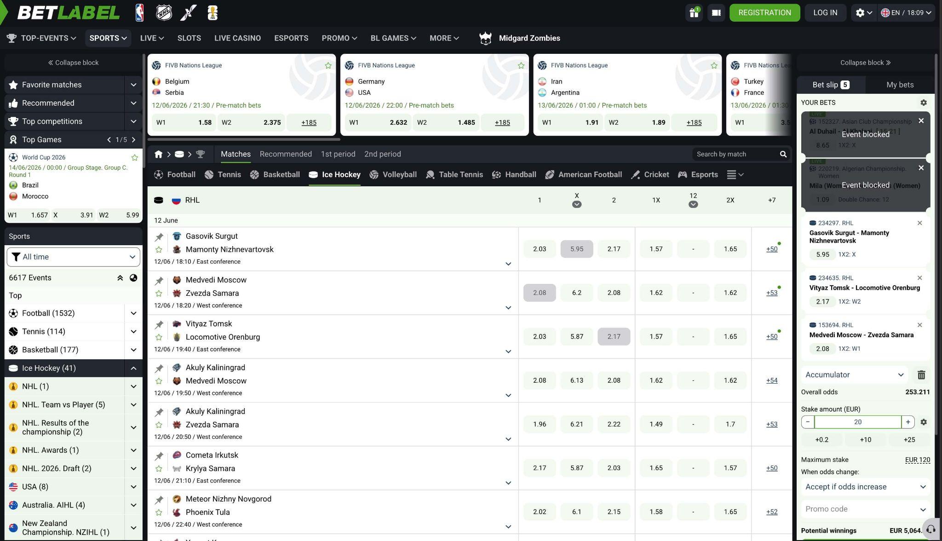Go to LIVE CASINO
942x541 pixels.
tap(237, 38)
